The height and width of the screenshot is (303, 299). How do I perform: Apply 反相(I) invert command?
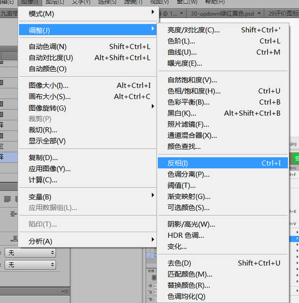(x=223, y=163)
